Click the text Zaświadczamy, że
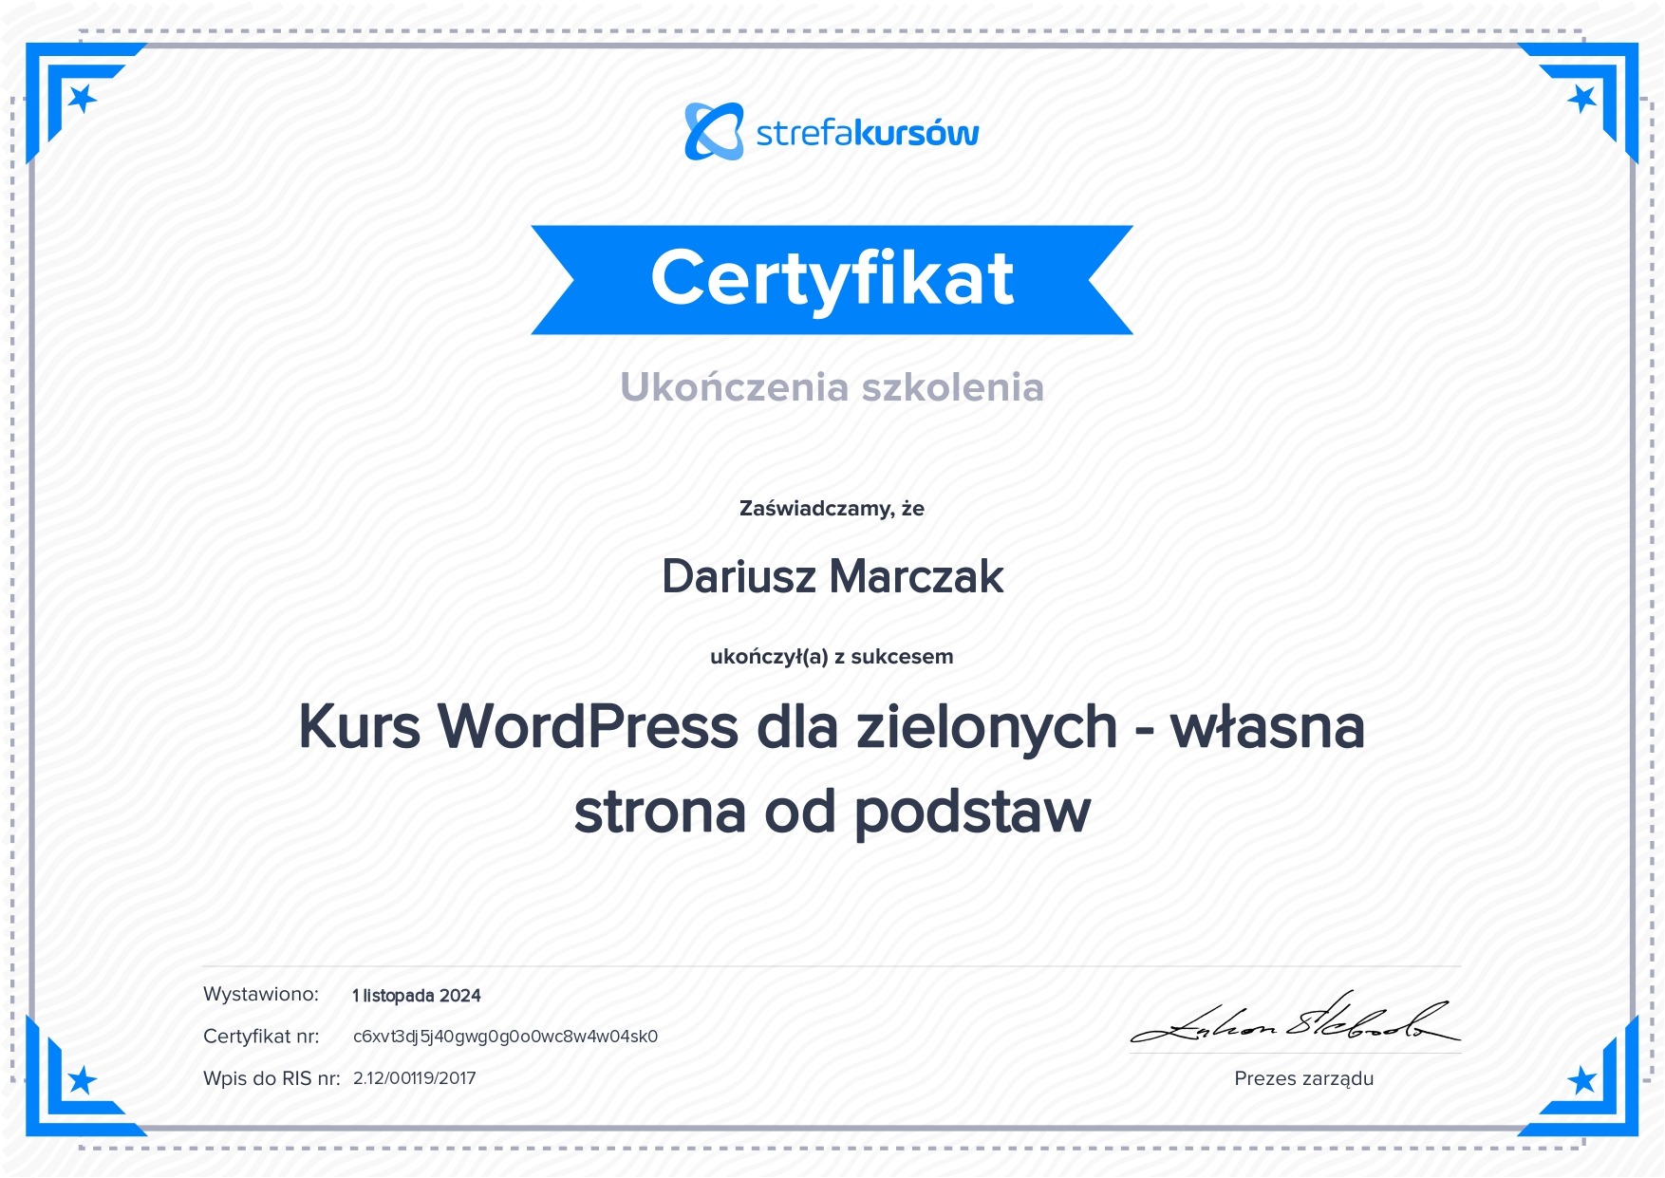 coord(832,509)
